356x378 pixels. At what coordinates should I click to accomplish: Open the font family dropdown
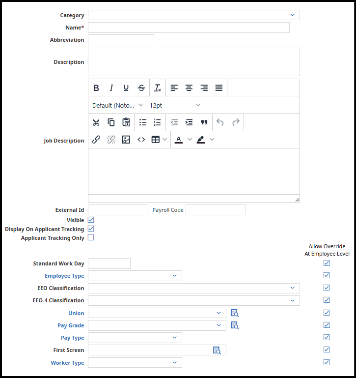tap(118, 105)
